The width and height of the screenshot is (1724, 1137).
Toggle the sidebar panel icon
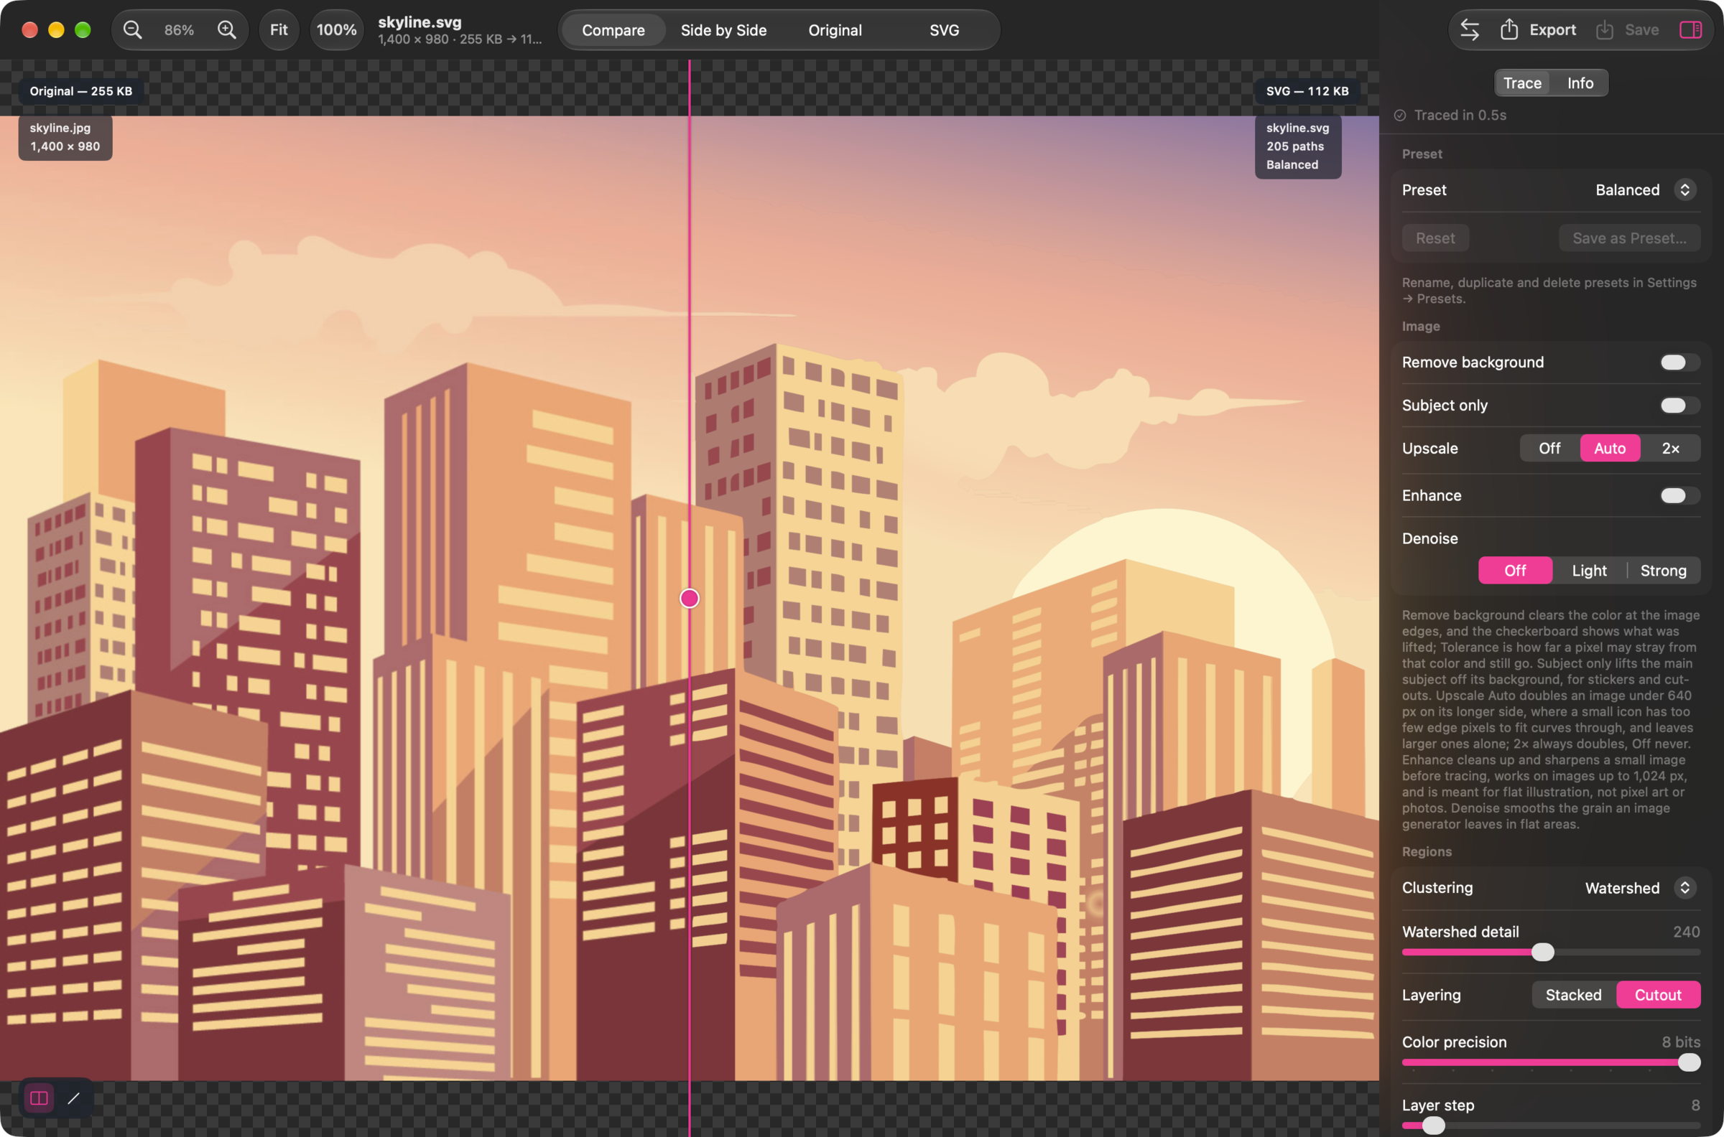point(1691,29)
